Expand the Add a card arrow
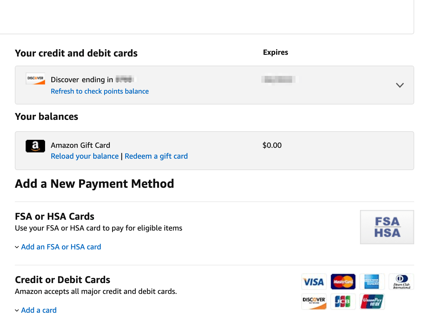 [17, 310]
